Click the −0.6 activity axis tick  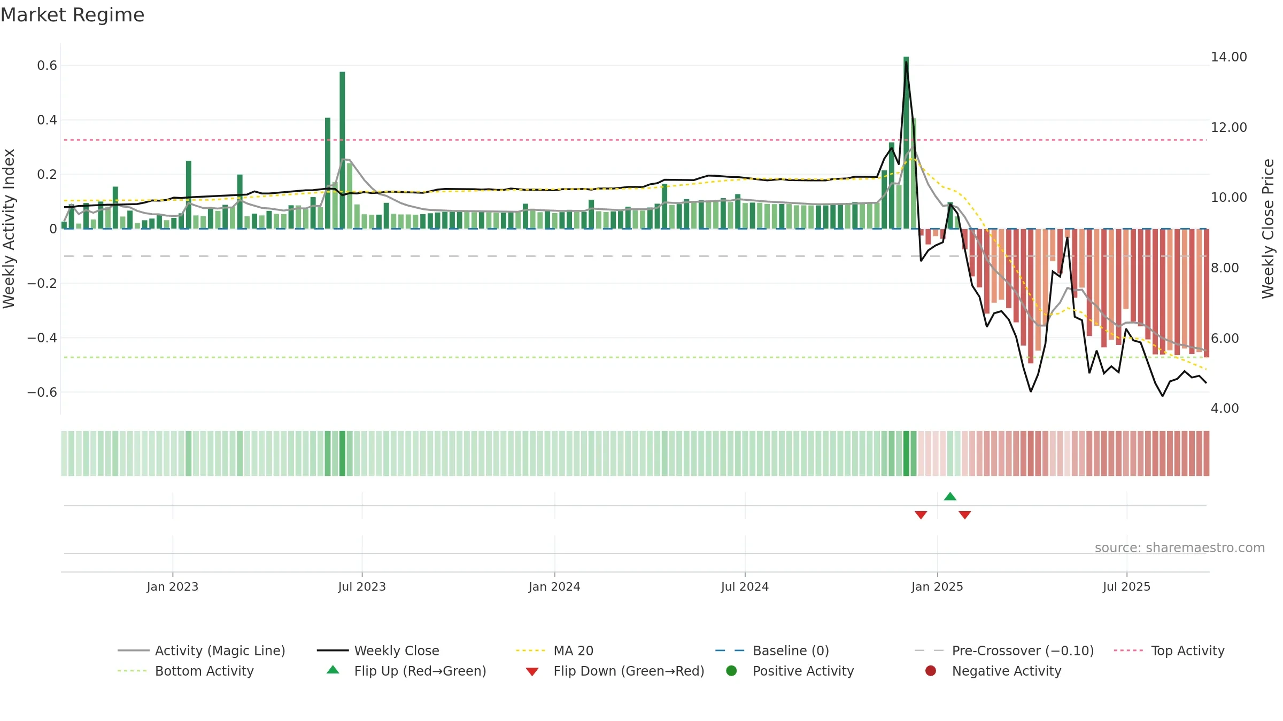[x=42, y=393]
